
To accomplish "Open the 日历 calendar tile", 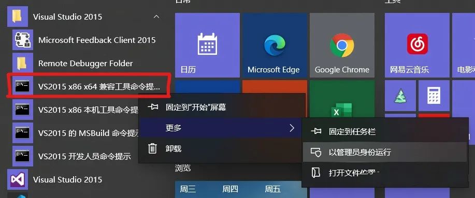I will 208,45.
